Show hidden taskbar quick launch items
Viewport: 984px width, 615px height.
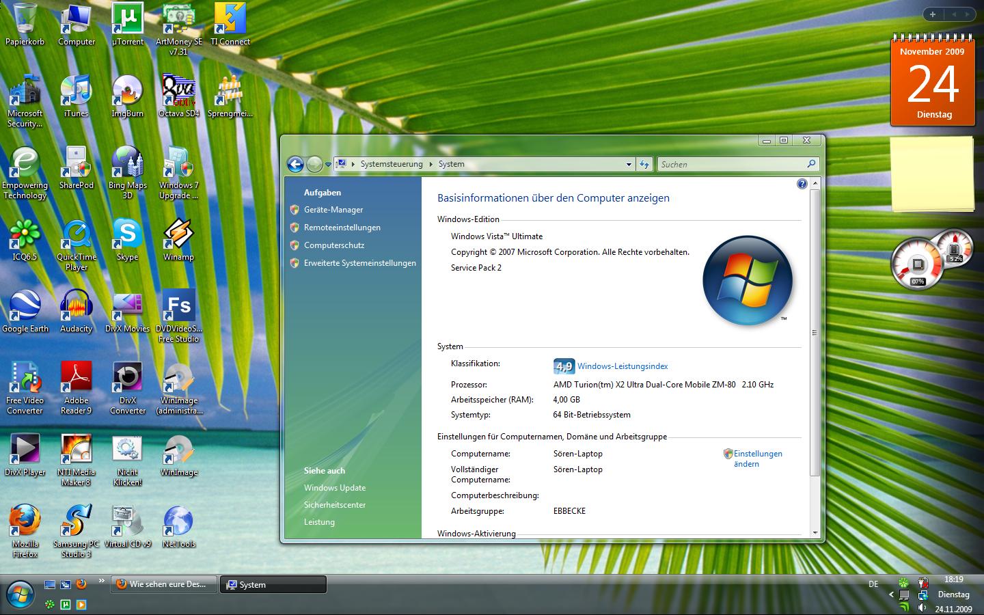(x=102, y=582)
